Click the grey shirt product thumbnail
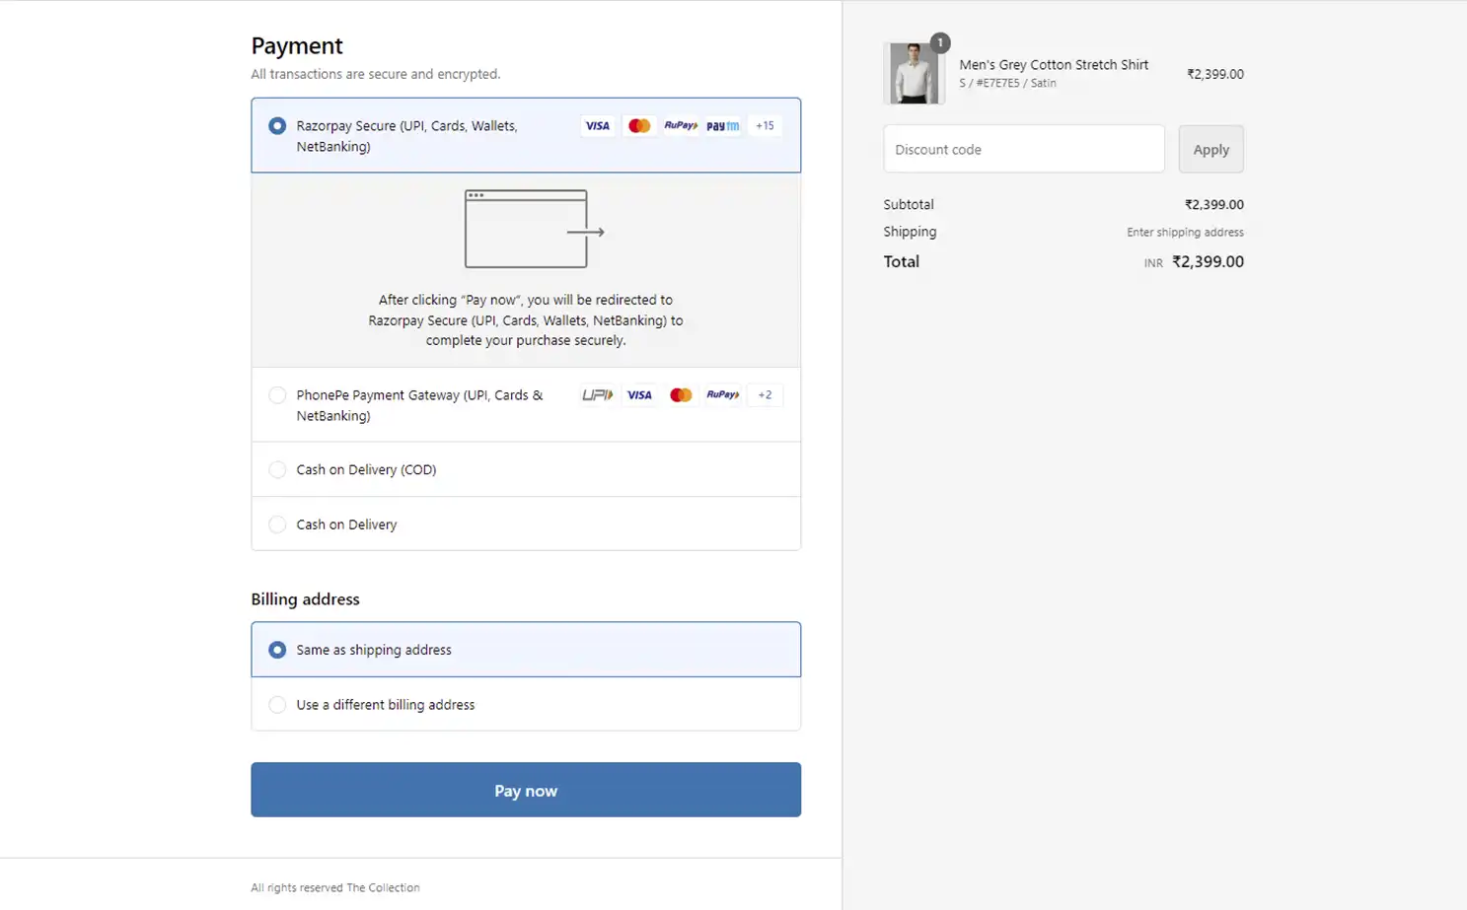This screenshot has width=1467, height=910. [x=914, y=72]
